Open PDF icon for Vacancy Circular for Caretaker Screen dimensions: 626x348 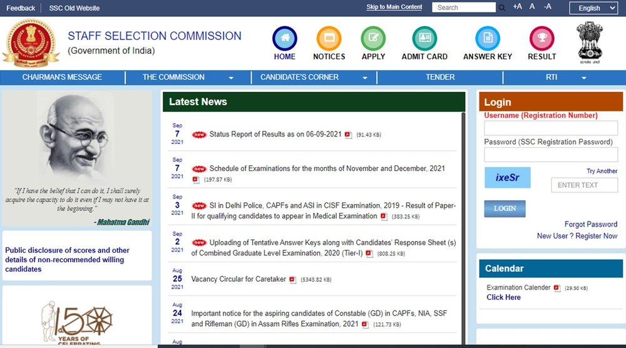(292, 280)
